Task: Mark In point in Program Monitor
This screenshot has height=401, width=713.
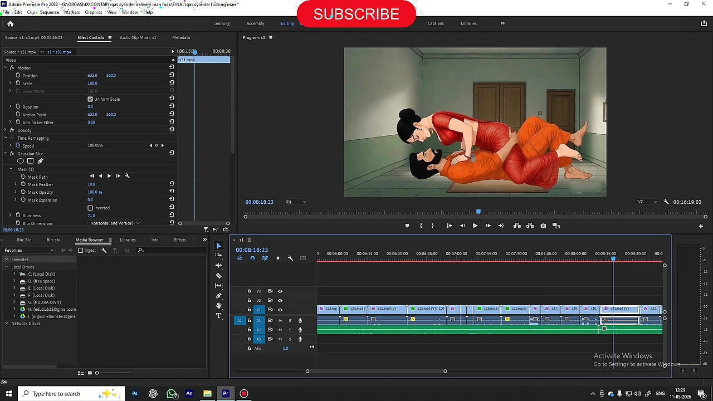Action: 421,226
